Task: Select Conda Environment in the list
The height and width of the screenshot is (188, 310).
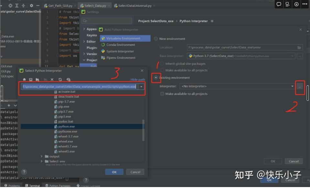Action: click(121, 45)
